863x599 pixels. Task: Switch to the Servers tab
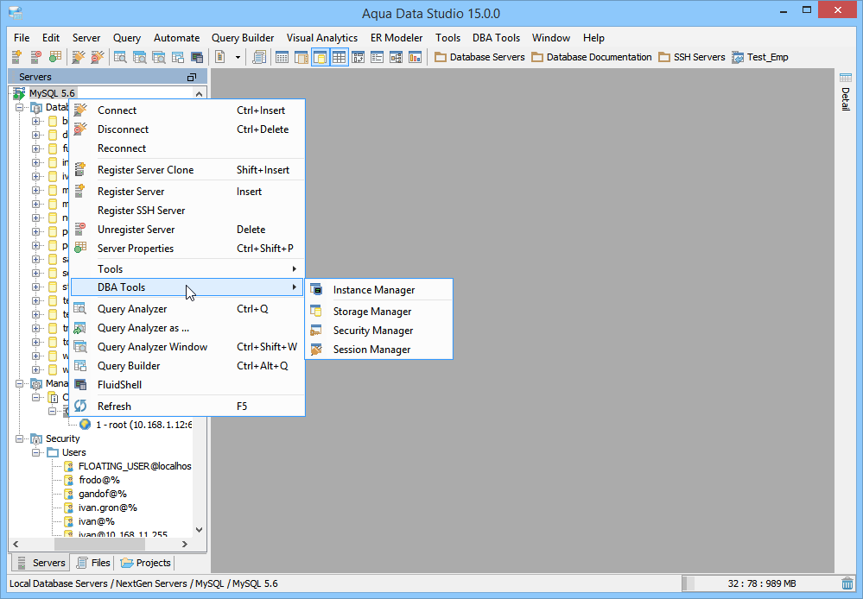41,563
